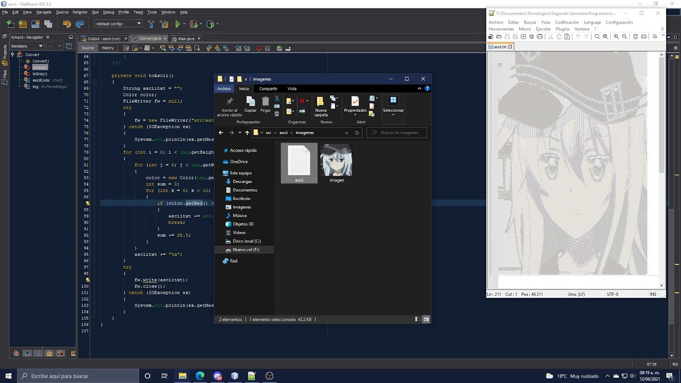Delete the selected file with red X
The image size is (681, 383).
[x=302, y=101]
